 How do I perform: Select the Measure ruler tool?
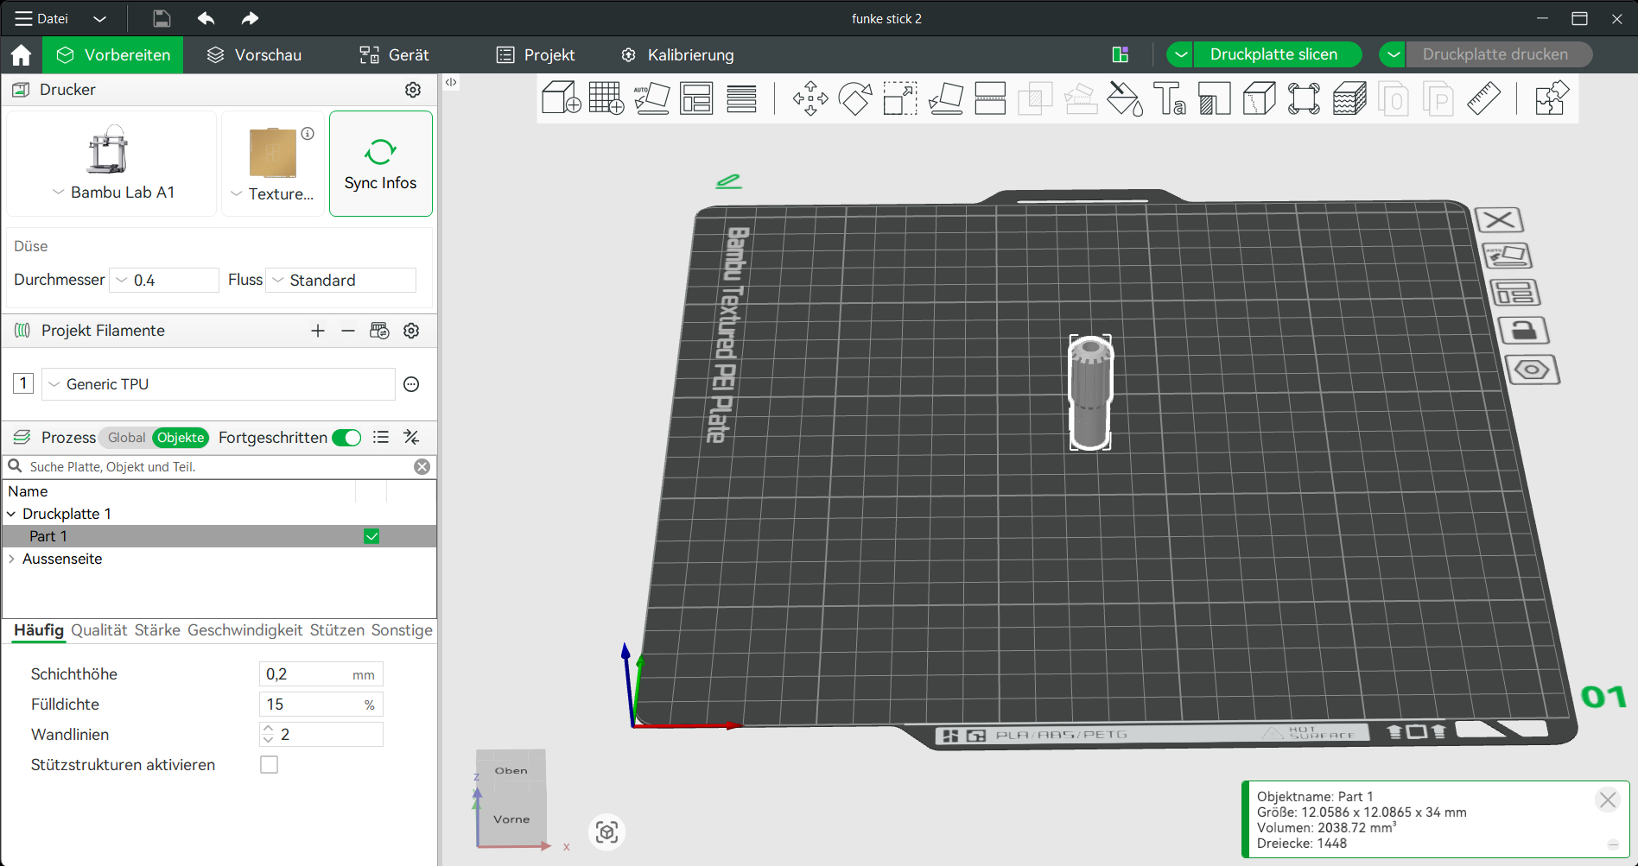point(1484,98)
